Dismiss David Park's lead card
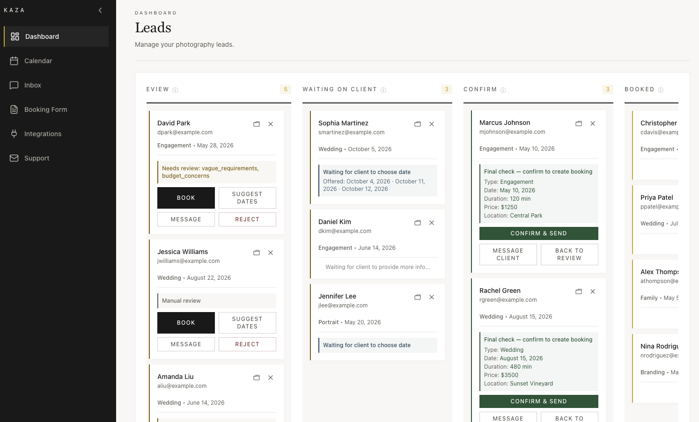 coord(271,124)
